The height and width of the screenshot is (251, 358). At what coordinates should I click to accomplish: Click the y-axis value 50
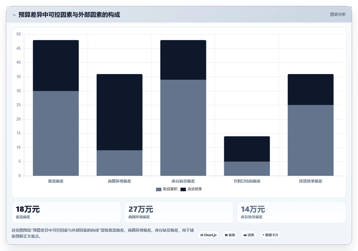18,34
